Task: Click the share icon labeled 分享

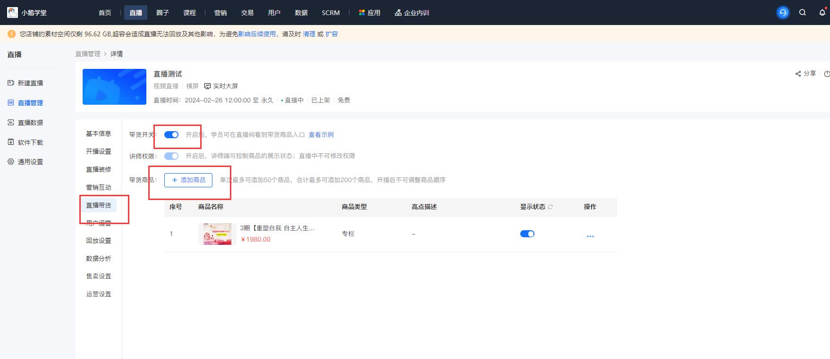Action: 805,74
